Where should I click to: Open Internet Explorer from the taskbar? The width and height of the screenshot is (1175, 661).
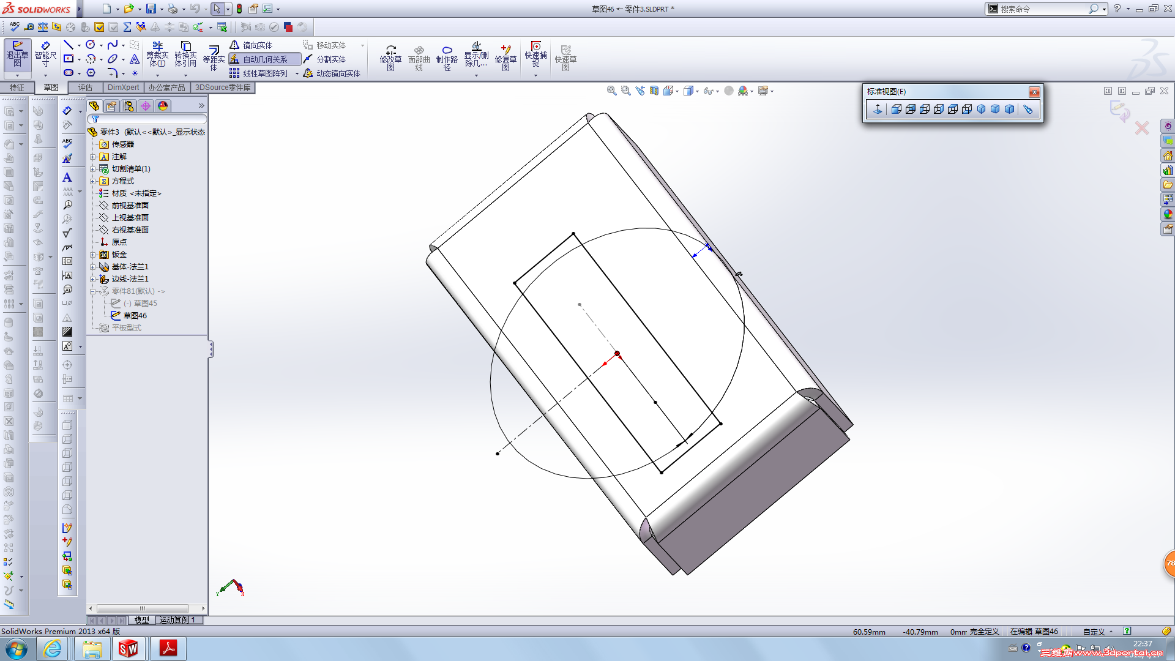coord(53,649)
